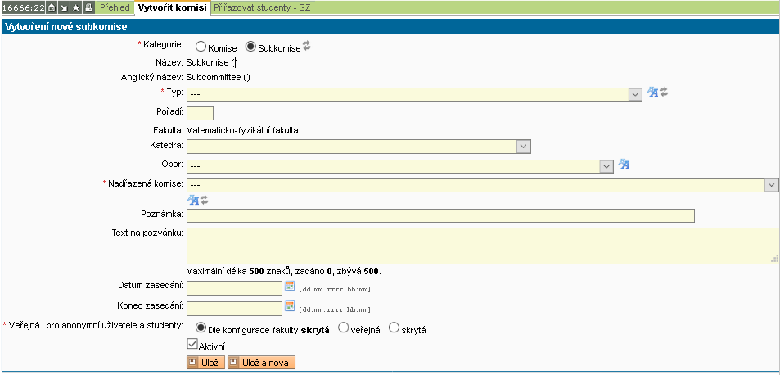The image size is (780, 375).
Task: Click the Ulož a nová button
Action: (x=261, y=362)
